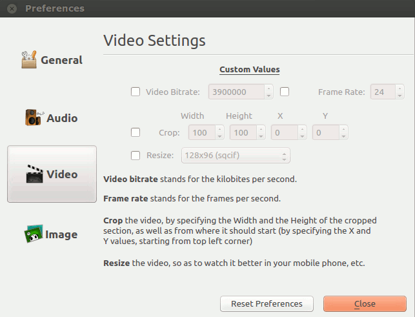Click the Crop Width field
415x317 pixels.
(x=202, y=132)
